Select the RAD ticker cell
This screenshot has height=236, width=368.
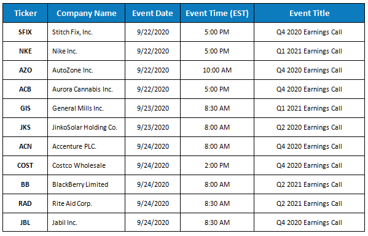pyautogui.click(x=25, y=203)
